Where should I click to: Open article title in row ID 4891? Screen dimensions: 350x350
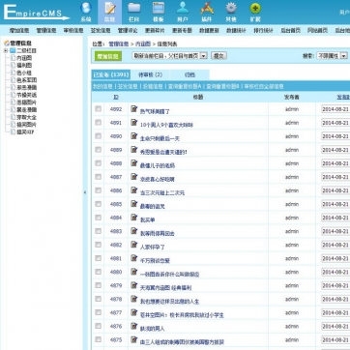pyautogui.click(x=166, y=125)
